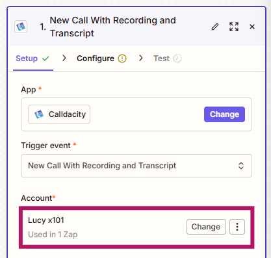The height and width of the screenshot is (258, 271).
Task: Click the purple Change app button
Action: 224,114
